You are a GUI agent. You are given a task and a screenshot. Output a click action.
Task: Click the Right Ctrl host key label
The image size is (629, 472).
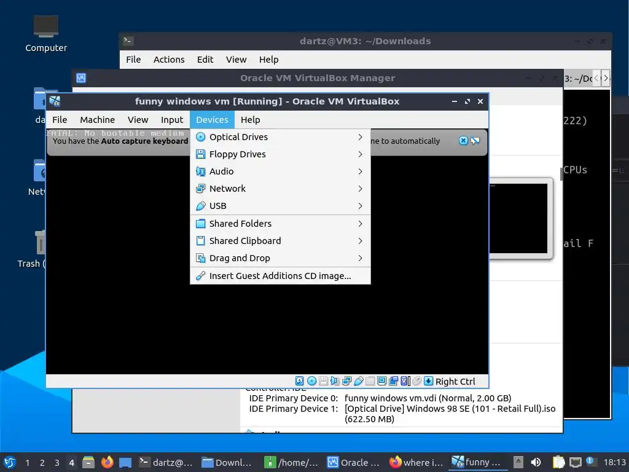point(455,381)
